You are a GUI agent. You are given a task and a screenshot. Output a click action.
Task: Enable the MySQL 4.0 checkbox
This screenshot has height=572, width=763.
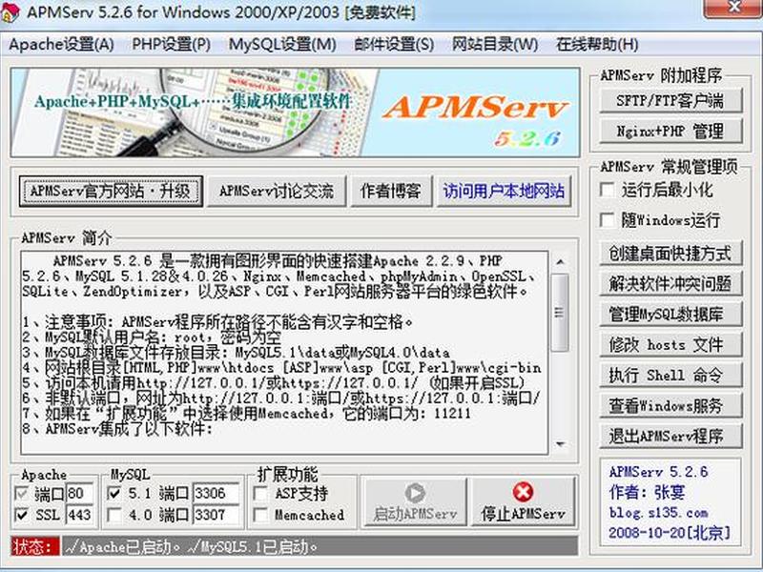pyautogui.click(x=113, y=515)
